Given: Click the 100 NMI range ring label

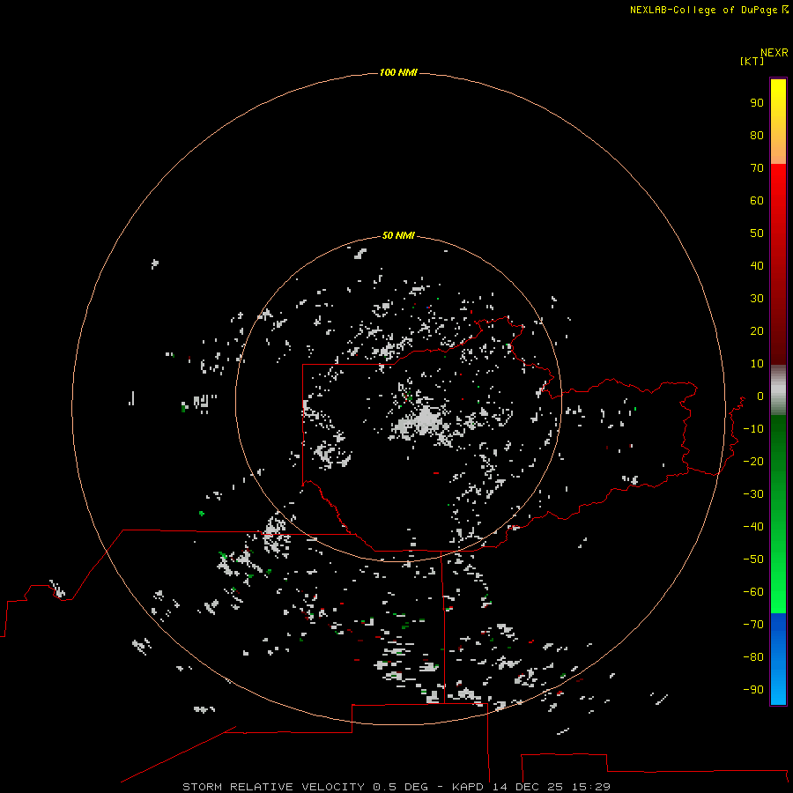Looking at the screenshot, I should point(398,72).
